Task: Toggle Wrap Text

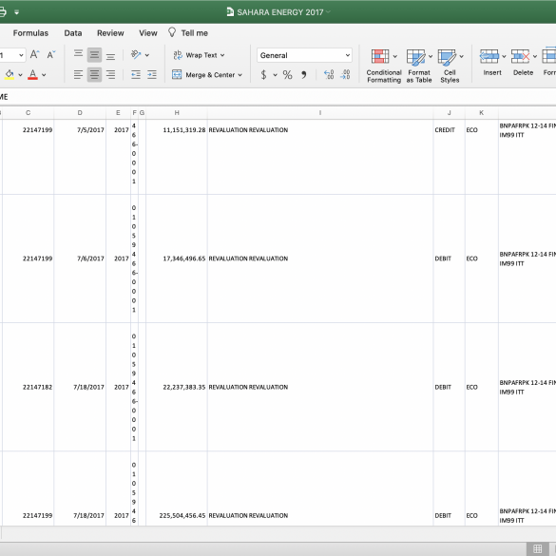Action: point(195,55)
